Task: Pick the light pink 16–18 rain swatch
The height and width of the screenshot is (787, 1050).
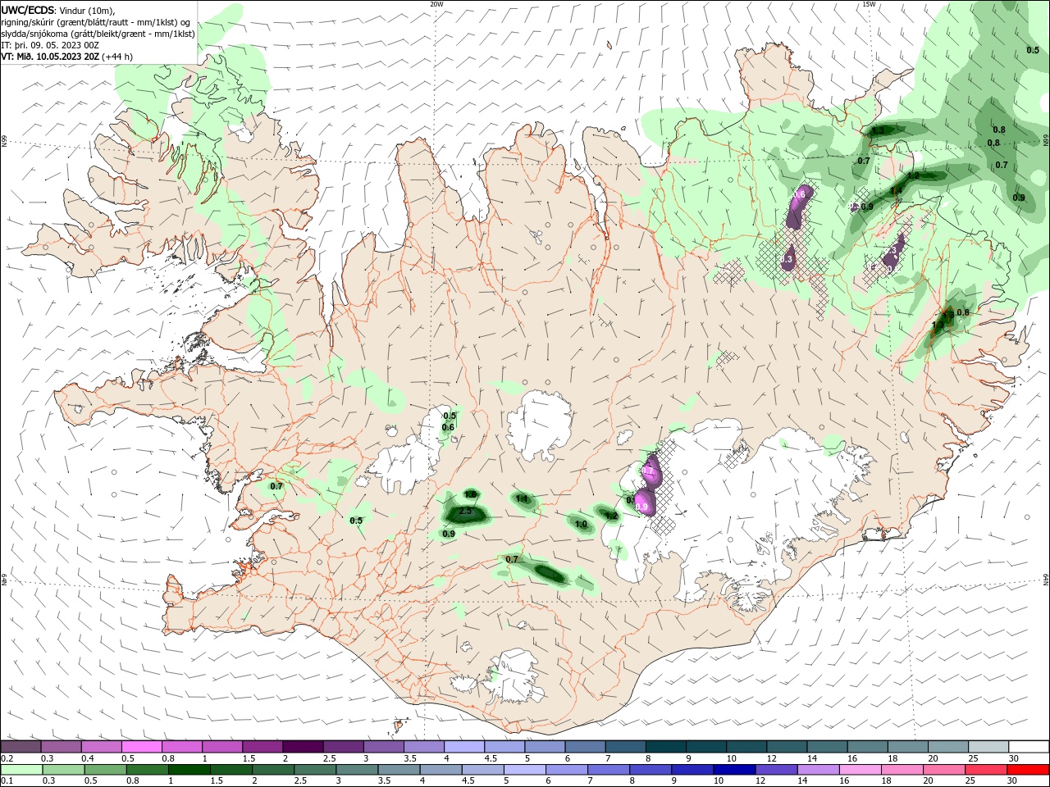Action: [860, 770]
